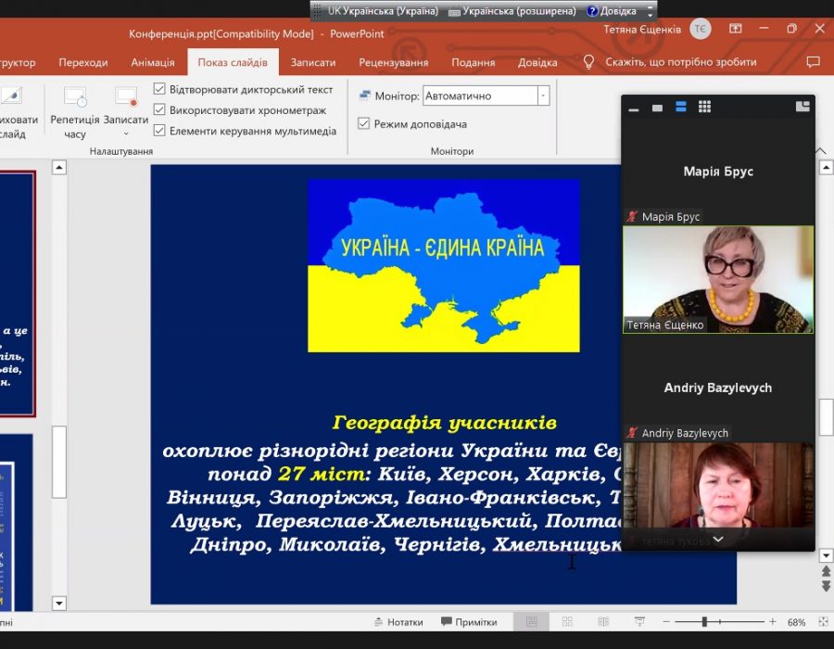Click the Репетиція часу (Rehearse Timings) icon
This screenshot has height=649, width=834.
75,98
